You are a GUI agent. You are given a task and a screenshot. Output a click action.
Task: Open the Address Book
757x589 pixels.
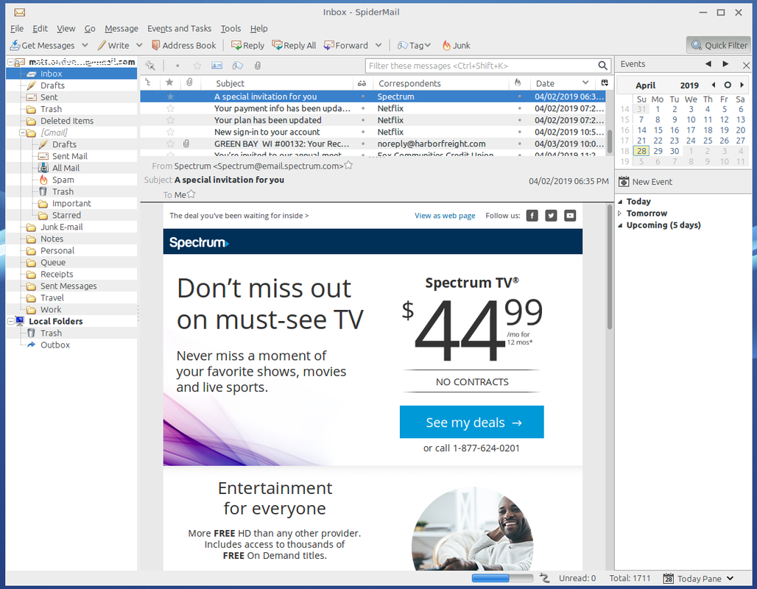[183, 46]
